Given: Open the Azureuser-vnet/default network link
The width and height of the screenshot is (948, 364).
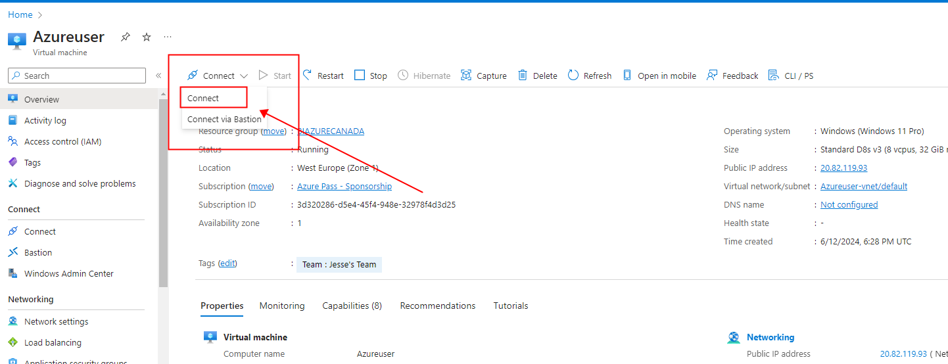Looking at the screenshot, I should point(864,186).
